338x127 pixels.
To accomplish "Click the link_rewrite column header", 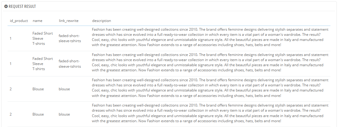I will 69,21.
